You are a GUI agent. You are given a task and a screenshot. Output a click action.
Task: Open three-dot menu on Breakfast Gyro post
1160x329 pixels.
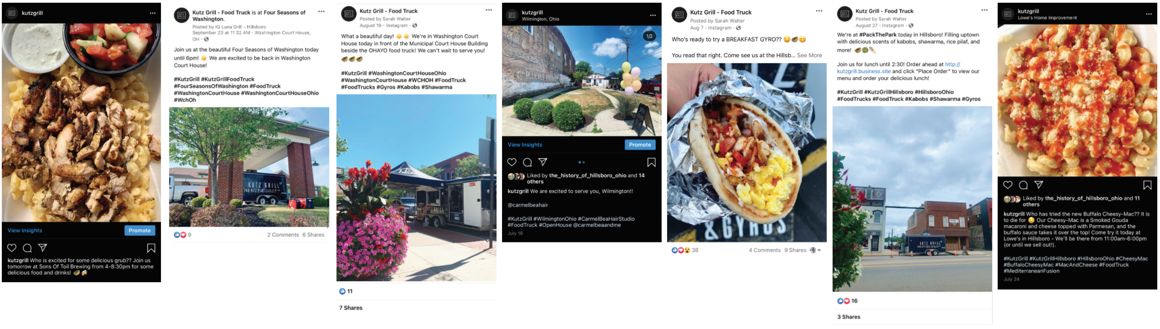(x=819, y=11)
